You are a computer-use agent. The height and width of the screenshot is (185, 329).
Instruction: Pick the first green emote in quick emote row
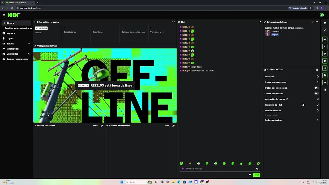[x=181, y=163]
